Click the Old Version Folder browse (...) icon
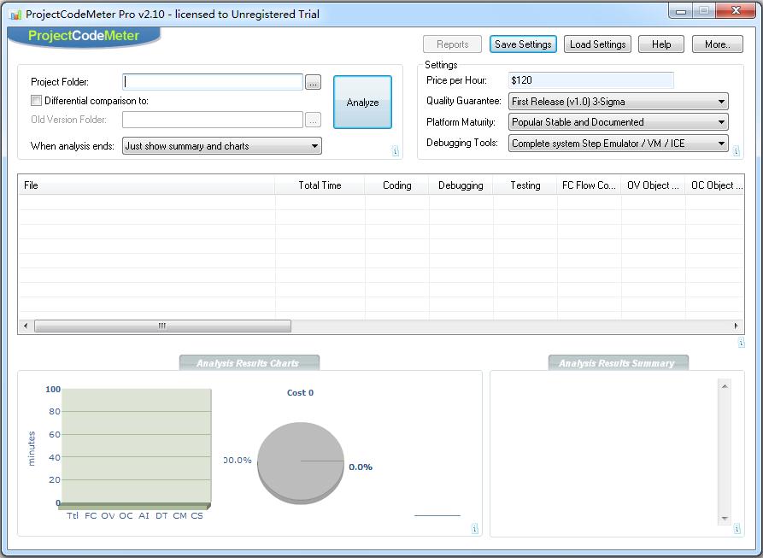This screenshot has width=763, height=558. pyautogui.click(x=313, y=120)
